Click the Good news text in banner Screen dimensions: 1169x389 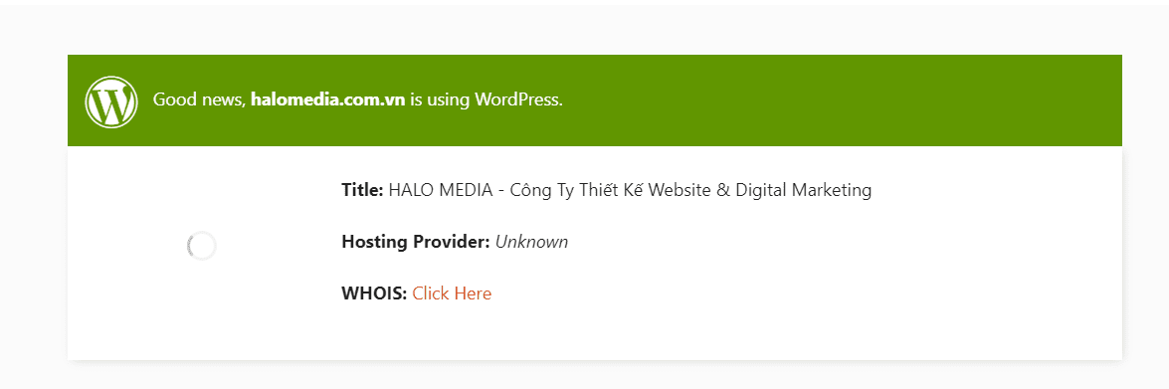tap(199, 99)
